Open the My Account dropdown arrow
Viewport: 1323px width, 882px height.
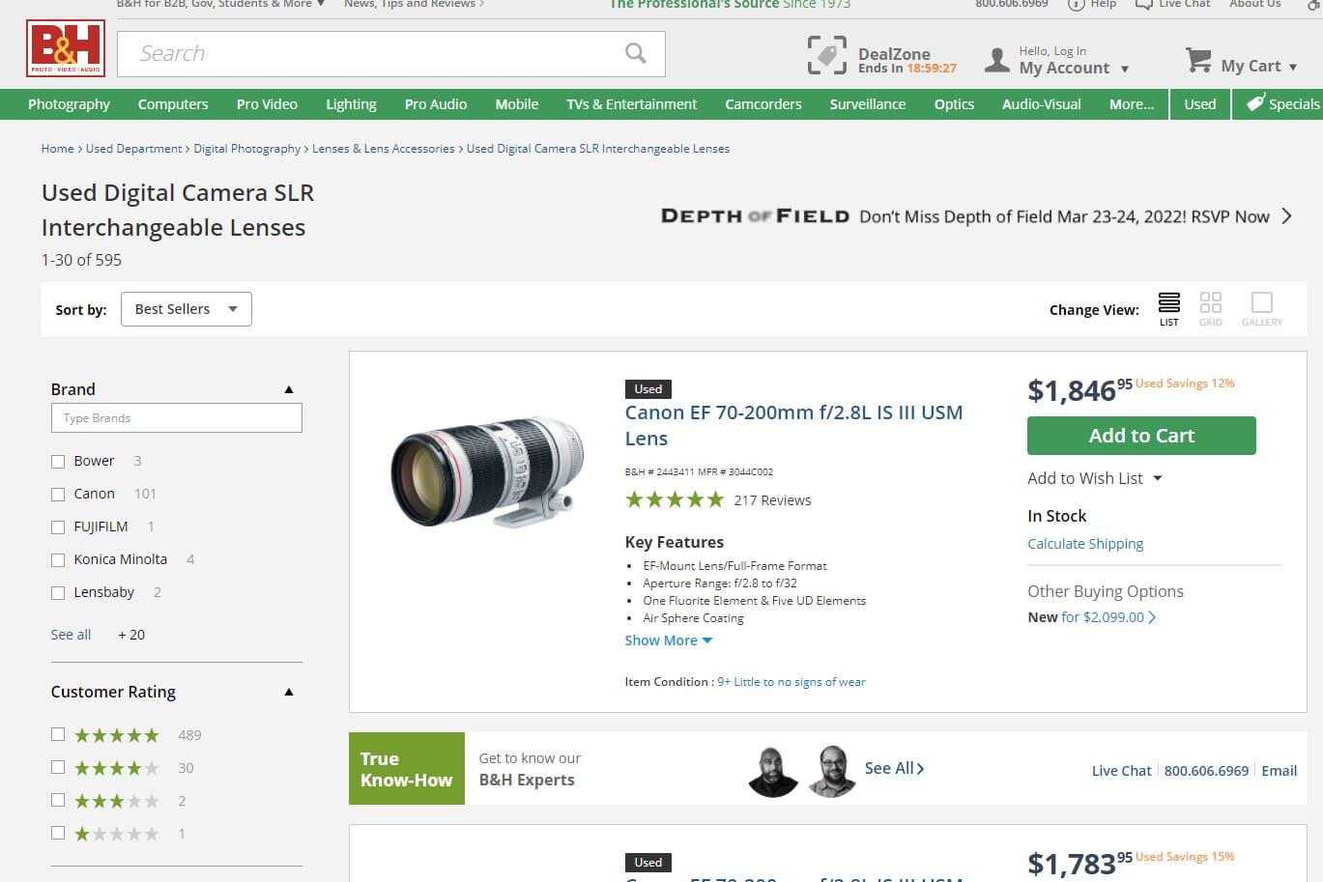tap(1124, 69)
